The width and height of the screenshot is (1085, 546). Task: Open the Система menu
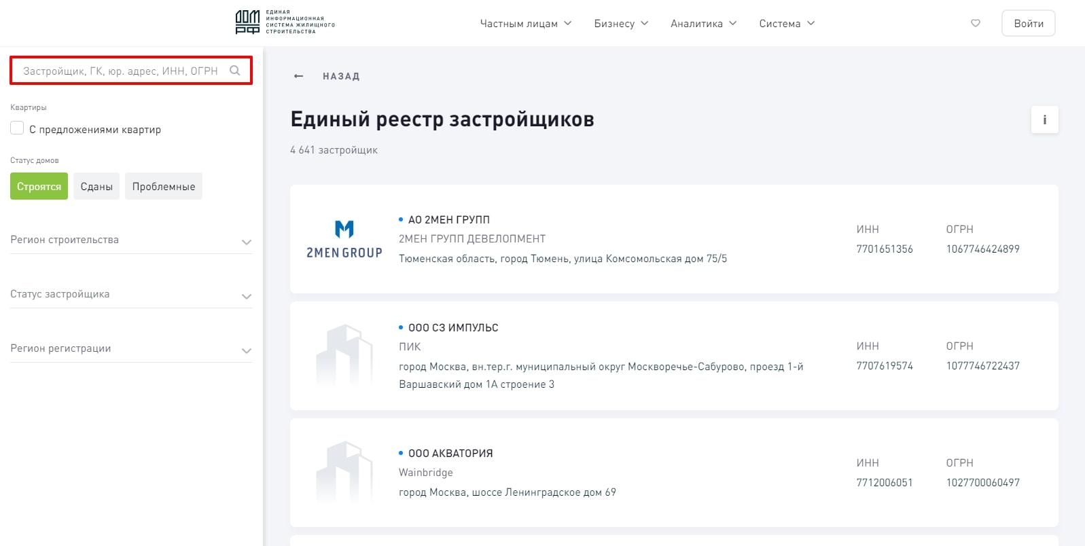pos(787,23)
